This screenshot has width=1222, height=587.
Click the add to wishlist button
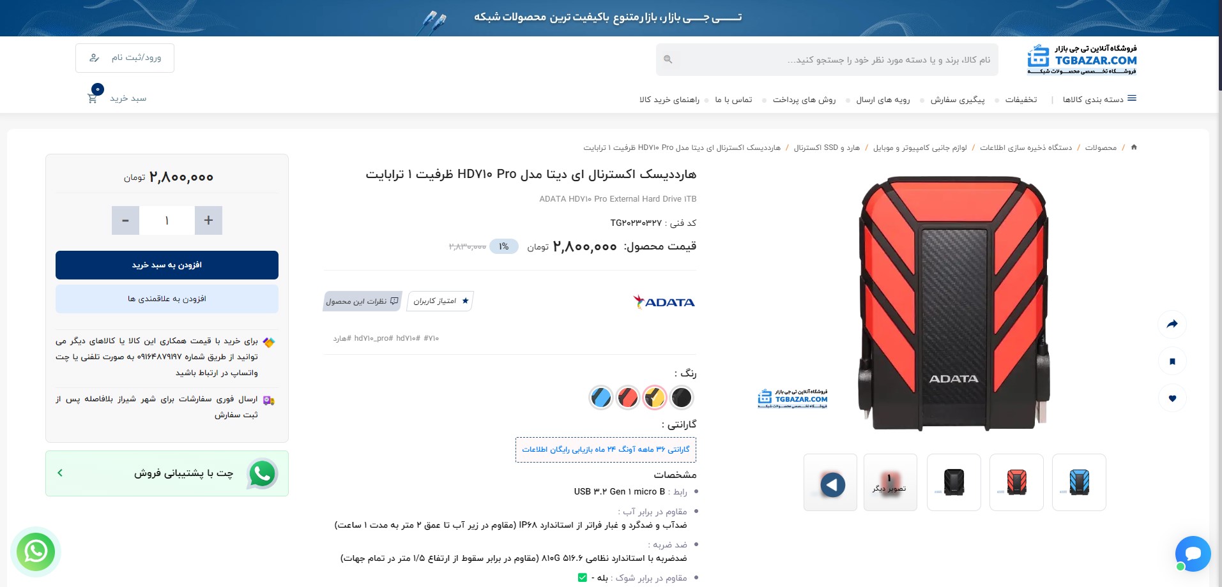167,299
